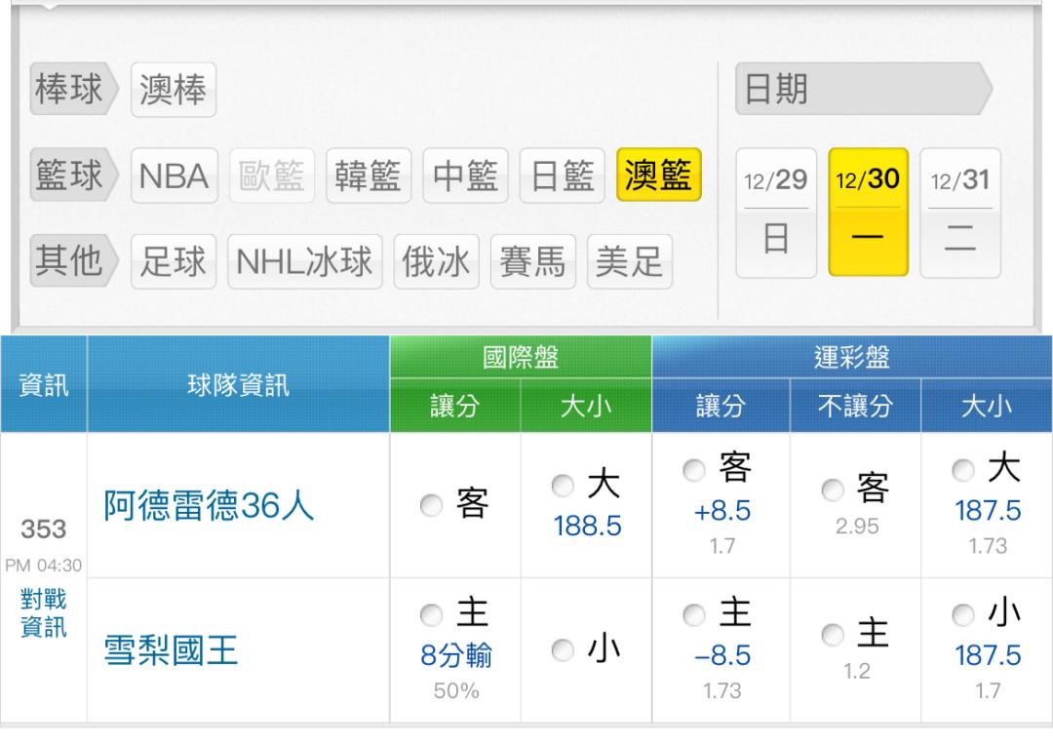Select 運彩盤 不讓分 客 2.95 radio
1053x745 pixels.
tap(833, 490)
